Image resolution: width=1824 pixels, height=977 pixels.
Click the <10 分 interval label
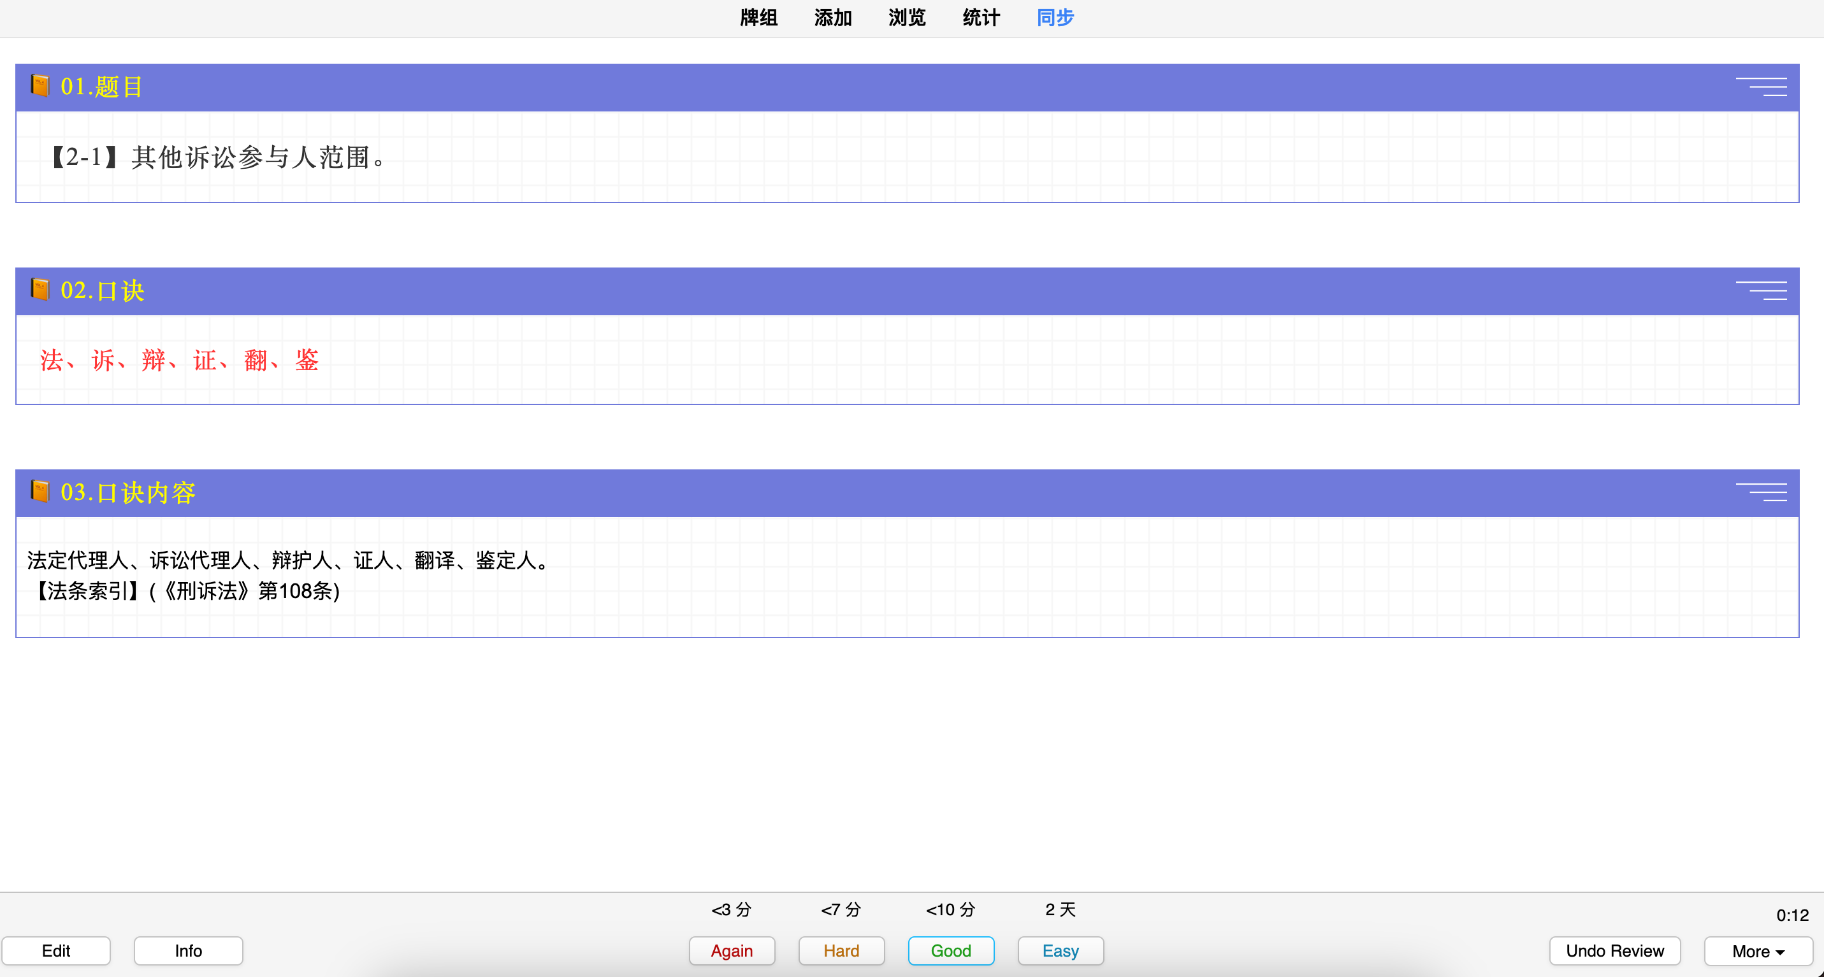pyautogui.click(x=950, y=909)
